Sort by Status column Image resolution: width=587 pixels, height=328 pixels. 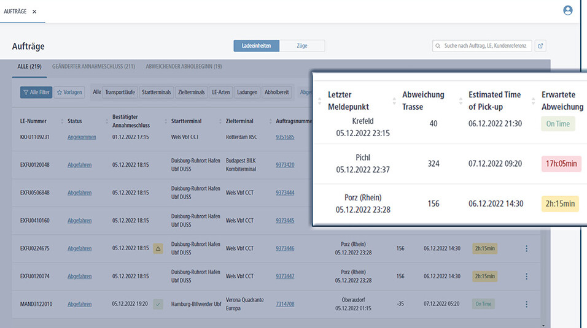(107, 121)
